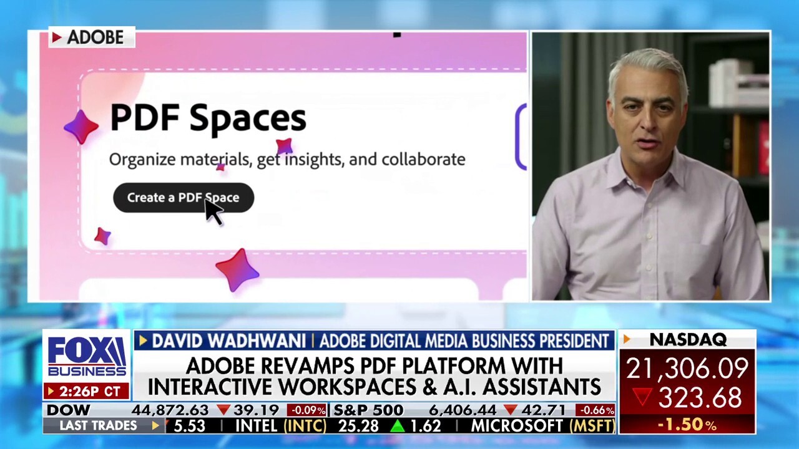The width and height of the screenshot is (799, 449).
Task: Click the green up arrow beside Intel
Action: click(x=397, y=426)
